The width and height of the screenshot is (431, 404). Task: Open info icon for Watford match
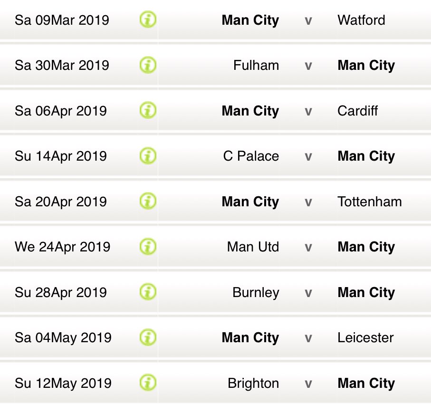[148, 19]
